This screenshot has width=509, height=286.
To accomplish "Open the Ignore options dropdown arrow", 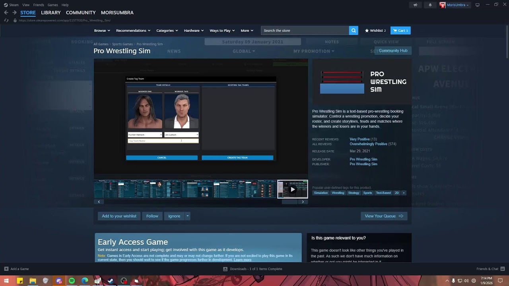I will [187, 216].
